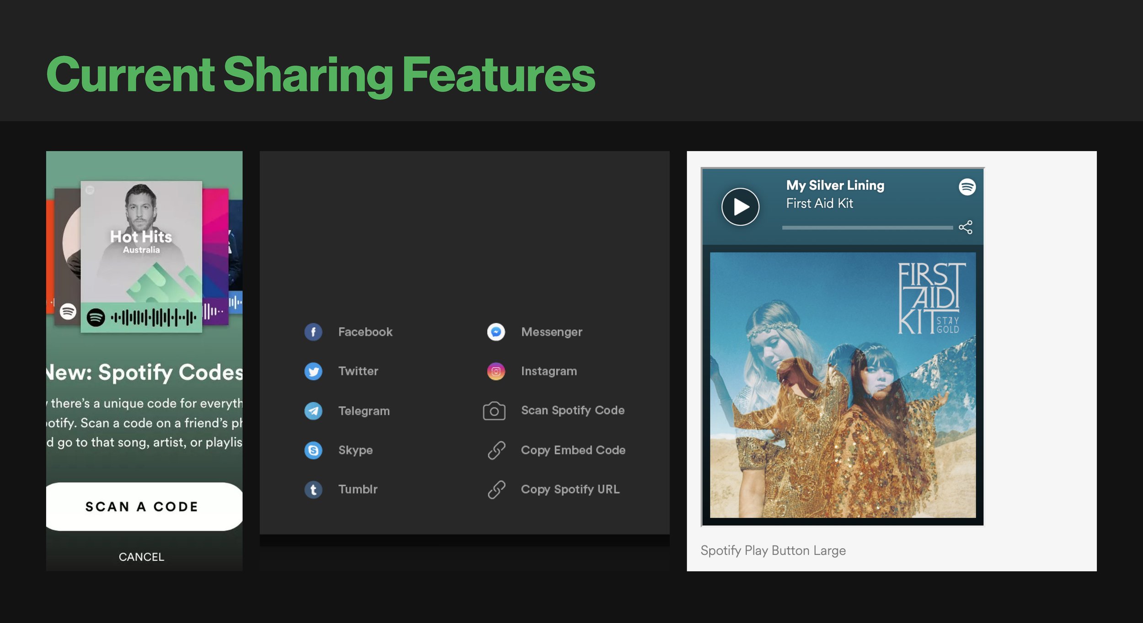Click the Spotify code waveform bar

point(154,317)
